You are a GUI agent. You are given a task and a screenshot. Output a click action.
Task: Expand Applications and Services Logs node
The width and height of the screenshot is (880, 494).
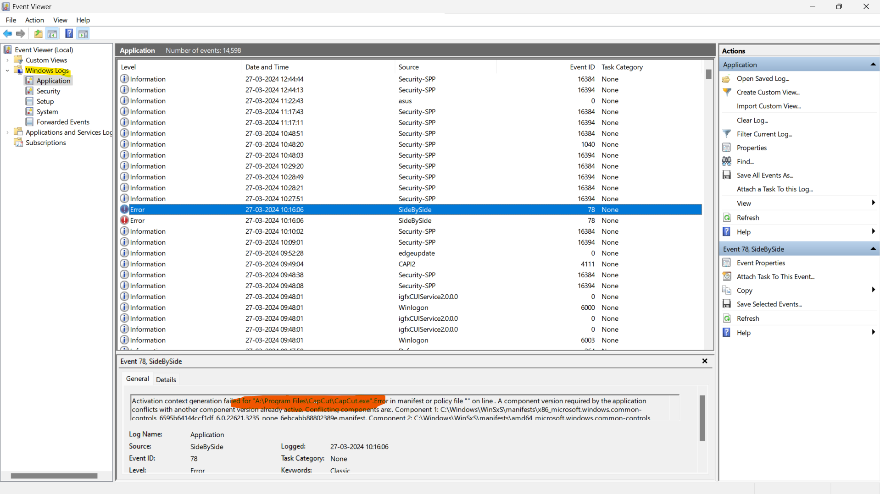7,132
